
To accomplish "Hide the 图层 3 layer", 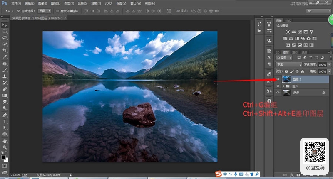I will [278, 79].
